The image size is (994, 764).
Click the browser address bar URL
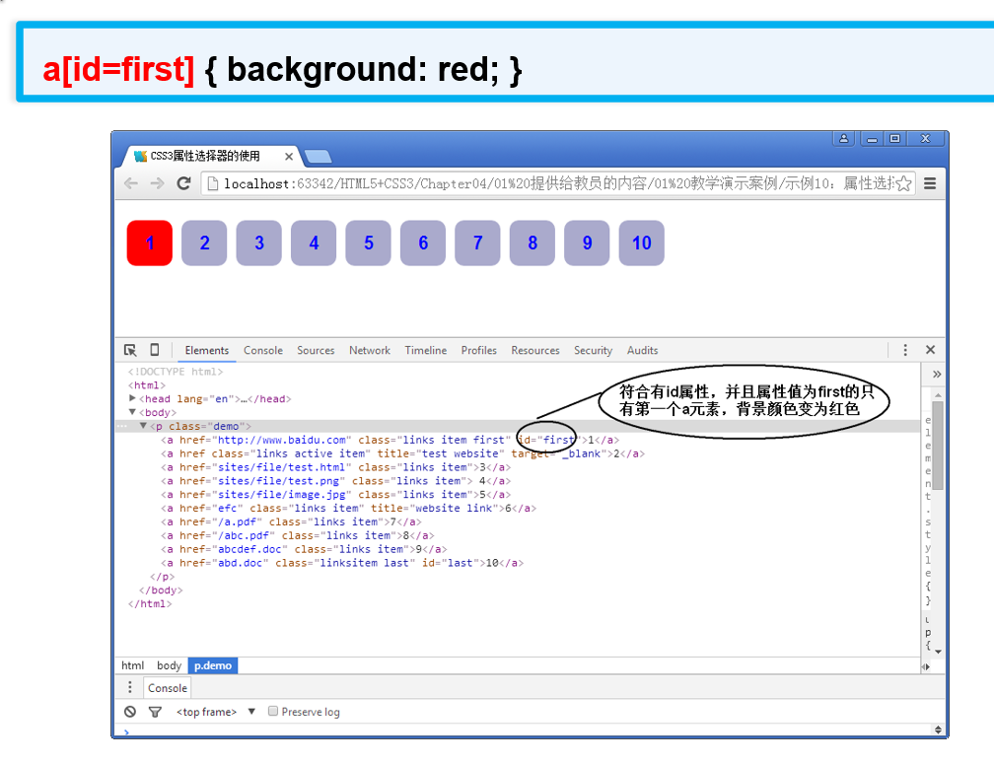click(x=558, y=183)
